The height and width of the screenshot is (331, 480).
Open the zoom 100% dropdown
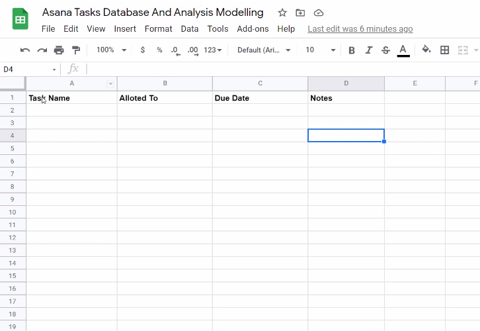click(112, 50)
